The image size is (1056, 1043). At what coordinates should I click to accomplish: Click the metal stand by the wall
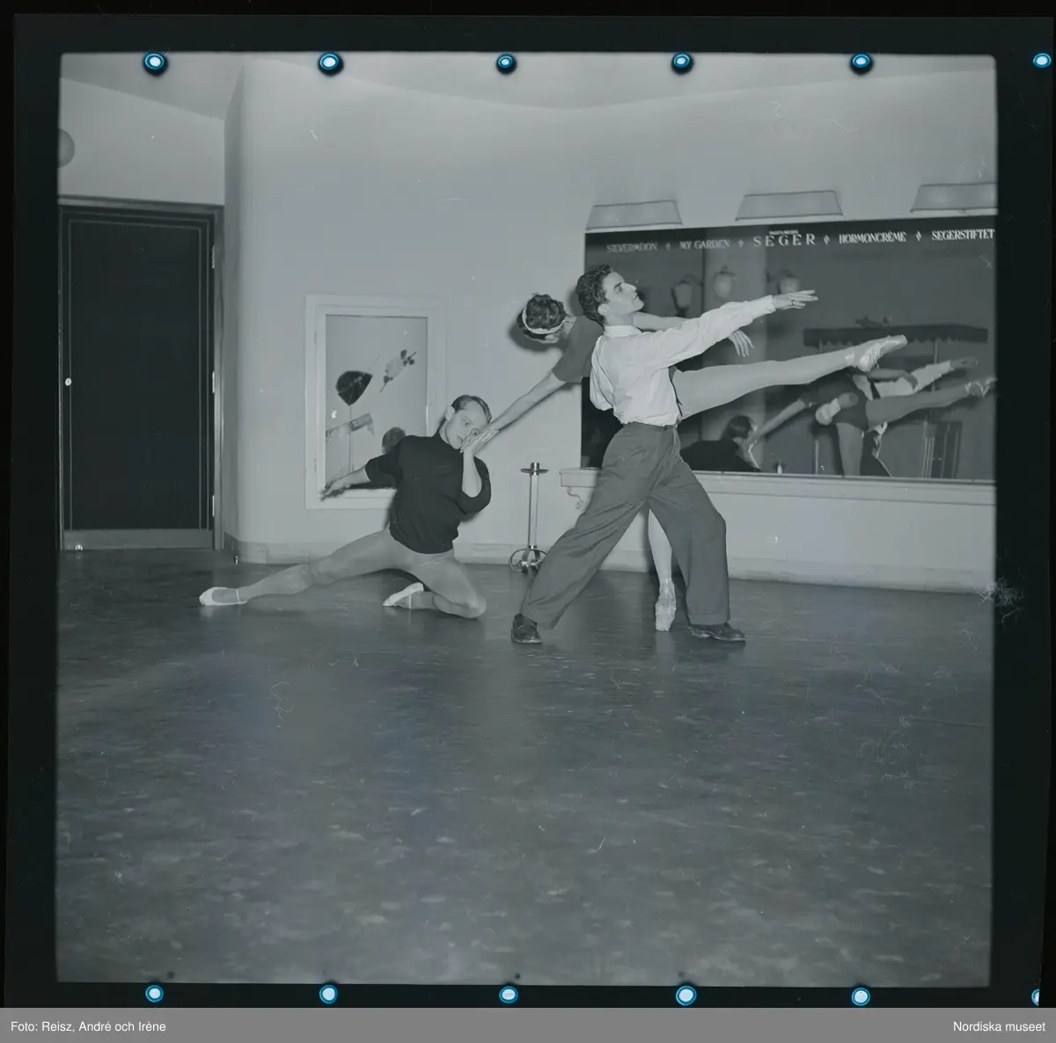pyautogui.click(x=529, y=519)
